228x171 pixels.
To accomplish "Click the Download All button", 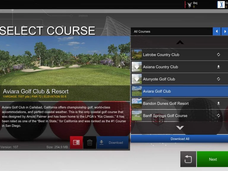I will click(179, 139).
